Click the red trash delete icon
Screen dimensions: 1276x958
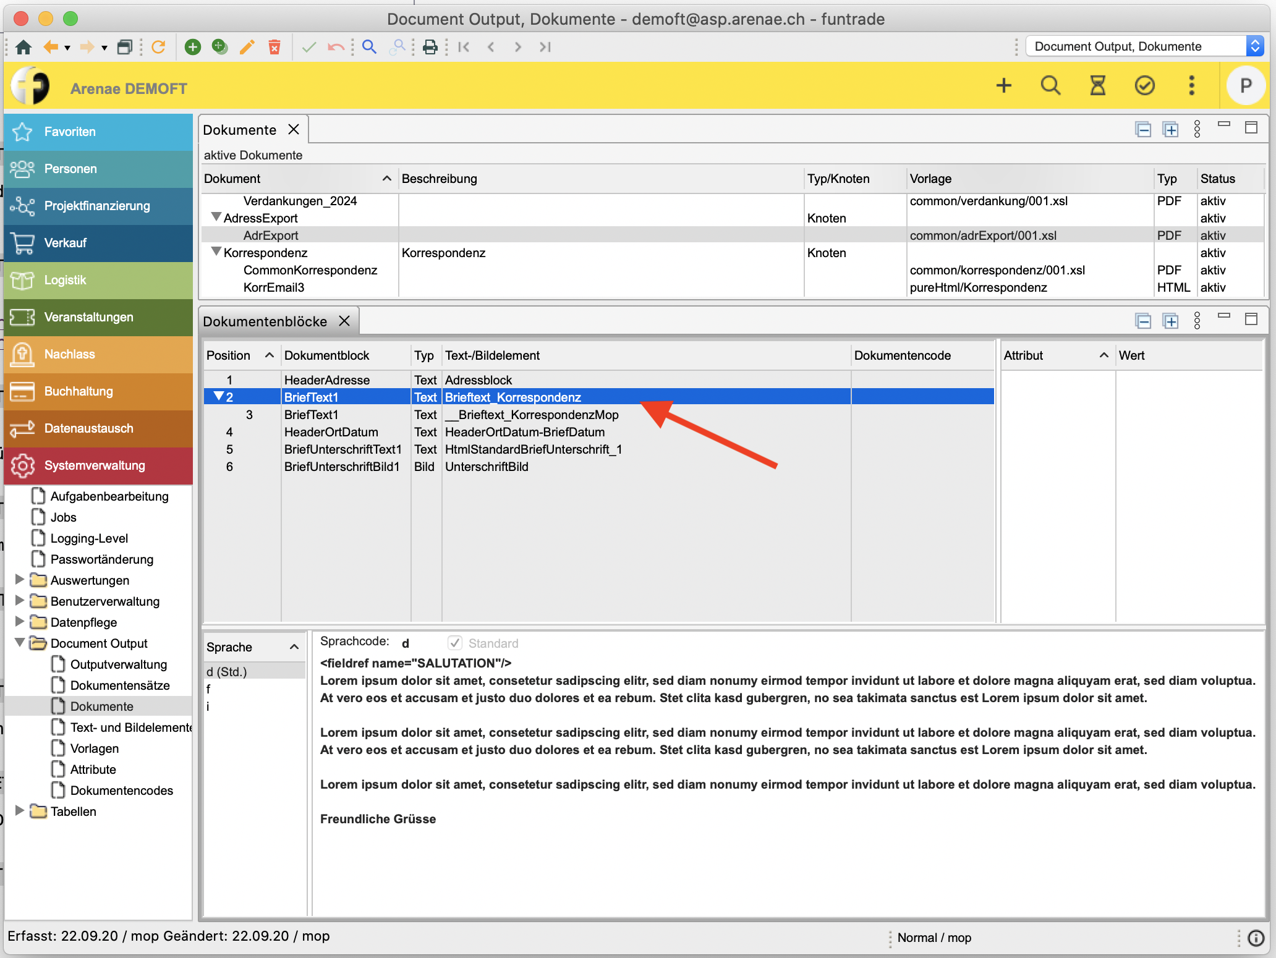[x=274, y=47]
